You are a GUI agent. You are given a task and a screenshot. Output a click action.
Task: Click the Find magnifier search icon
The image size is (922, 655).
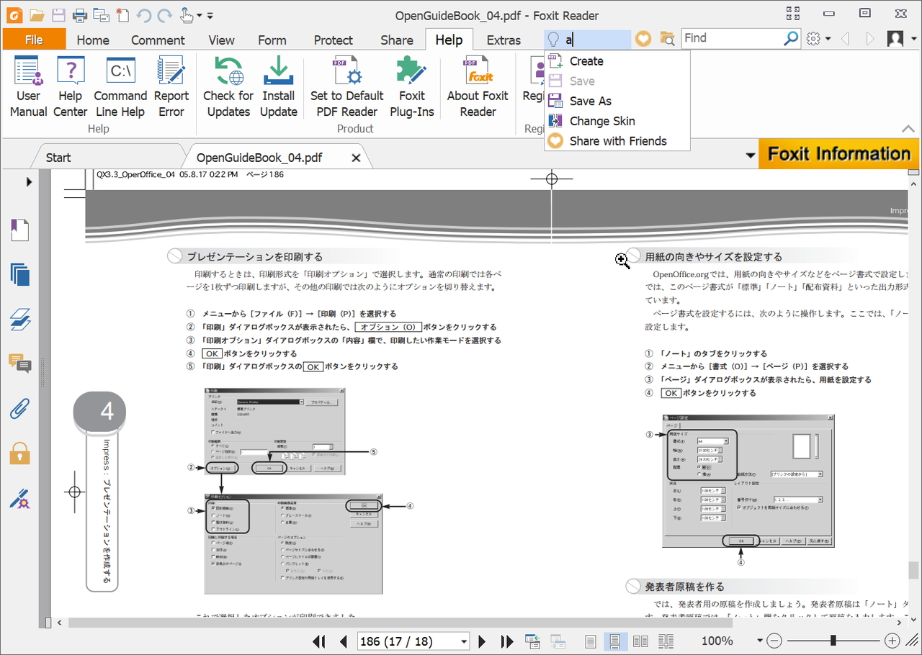pyautogui.click(x=791, y=38)
